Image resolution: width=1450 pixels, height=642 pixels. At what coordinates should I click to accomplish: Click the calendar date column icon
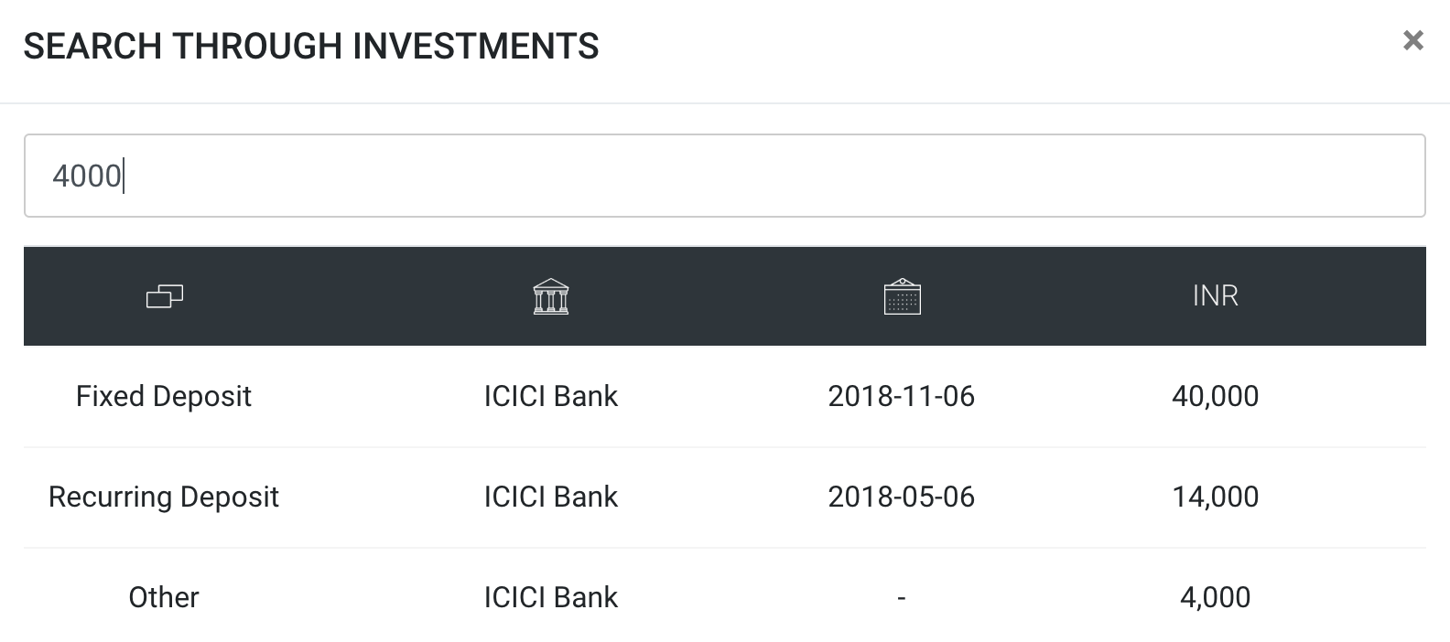click(902, 296)
